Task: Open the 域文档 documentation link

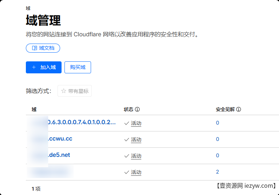Action: [x=43, y=48]
